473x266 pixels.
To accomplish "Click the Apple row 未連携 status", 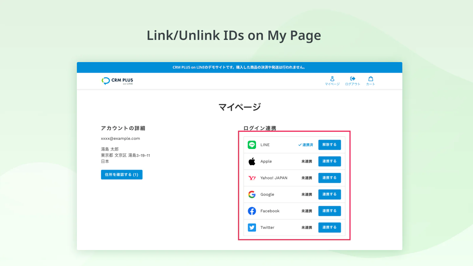I will coord(307,161).
